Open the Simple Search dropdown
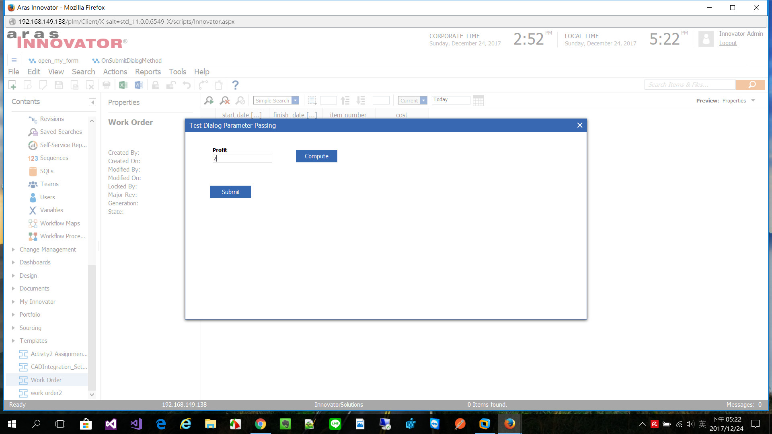Viewport: 772px width, 434px height. [295, 100]
